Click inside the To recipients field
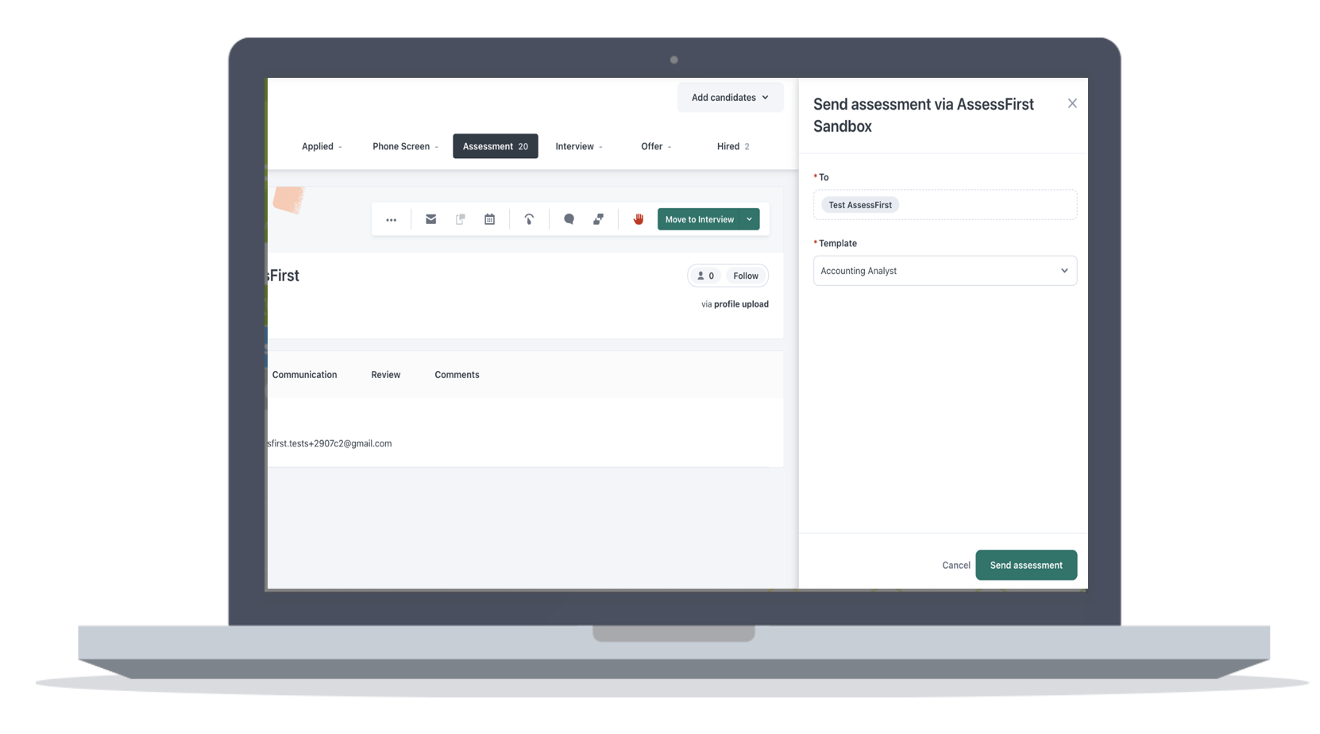Screen dimensions: 1320x734 click(x=985, y=205)
